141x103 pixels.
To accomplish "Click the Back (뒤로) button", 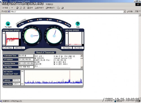I will tap(5, 8).
